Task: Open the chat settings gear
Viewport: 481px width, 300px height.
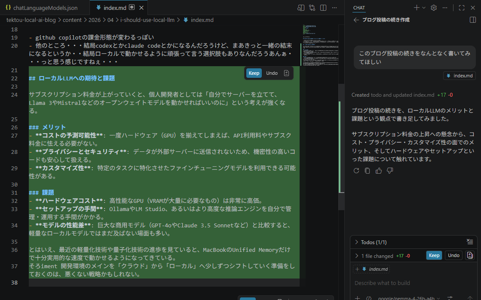Action: [433, 7]
